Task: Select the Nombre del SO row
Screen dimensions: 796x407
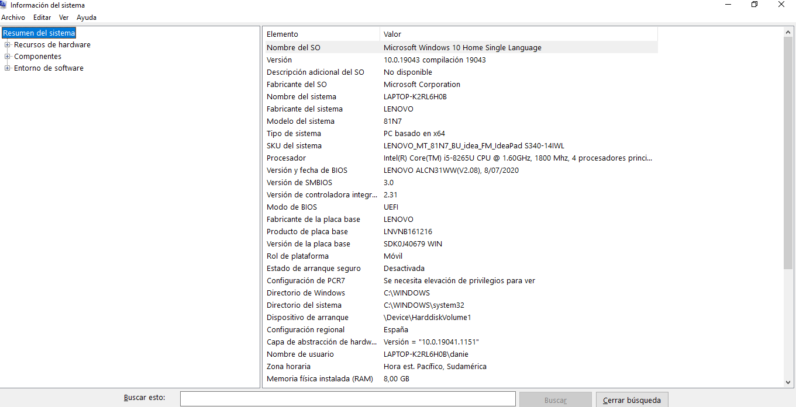Action: tap(461, 48)
